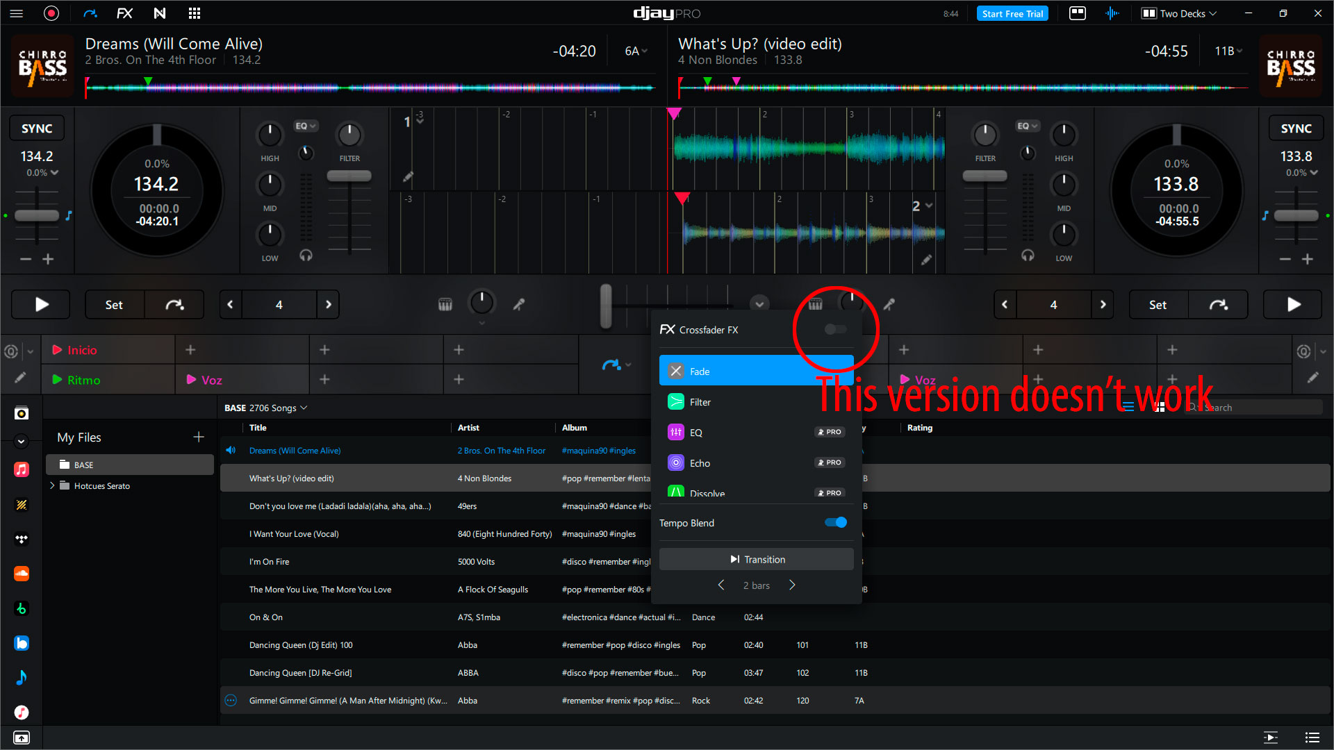Image resolution: width=1334 pixels, height=750 pixels.
Task: Select the Filter crossfader effect
Action: (x=700, y=402)
